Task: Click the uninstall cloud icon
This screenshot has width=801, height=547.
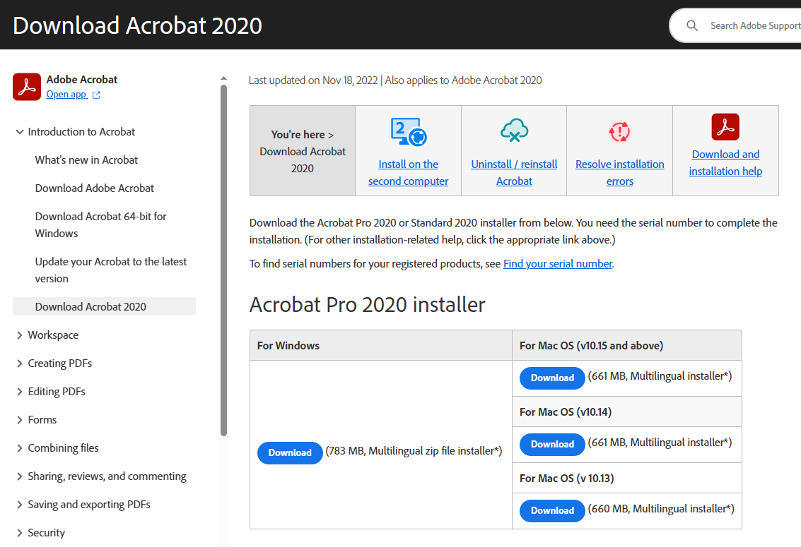Action: click(x=514, y=131)
